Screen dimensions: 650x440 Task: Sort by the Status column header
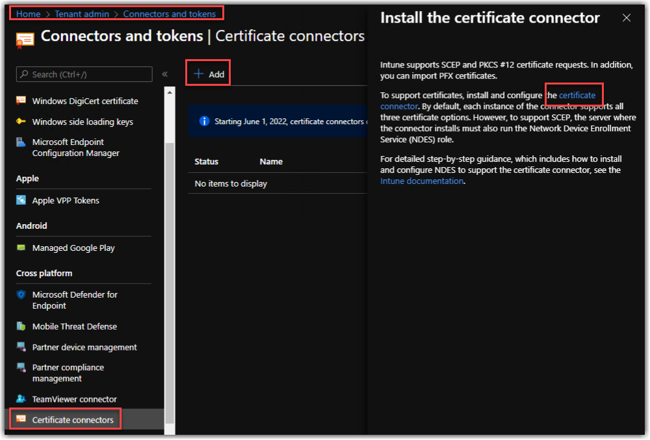(207, 162)
